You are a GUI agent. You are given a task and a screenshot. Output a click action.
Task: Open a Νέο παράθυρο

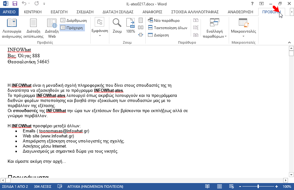pos(164,20)
